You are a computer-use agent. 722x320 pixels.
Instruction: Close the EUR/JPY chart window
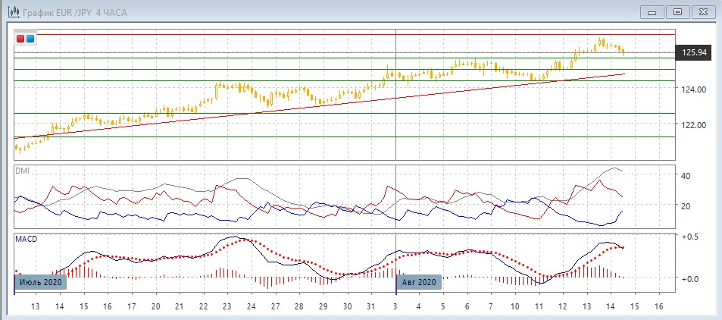pyautogui.click(x=704, y=11)
